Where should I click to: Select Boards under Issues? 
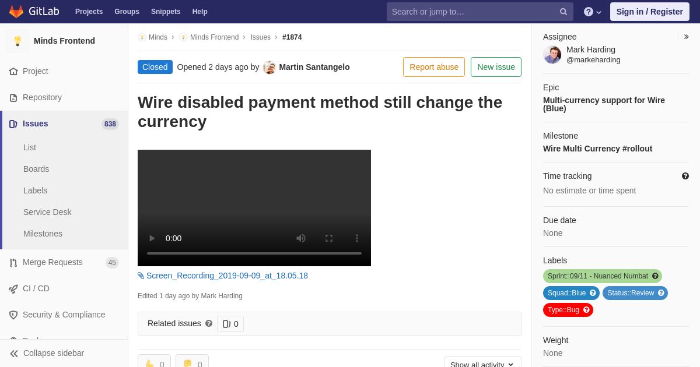pyautogui.click(x=36, y=169)
